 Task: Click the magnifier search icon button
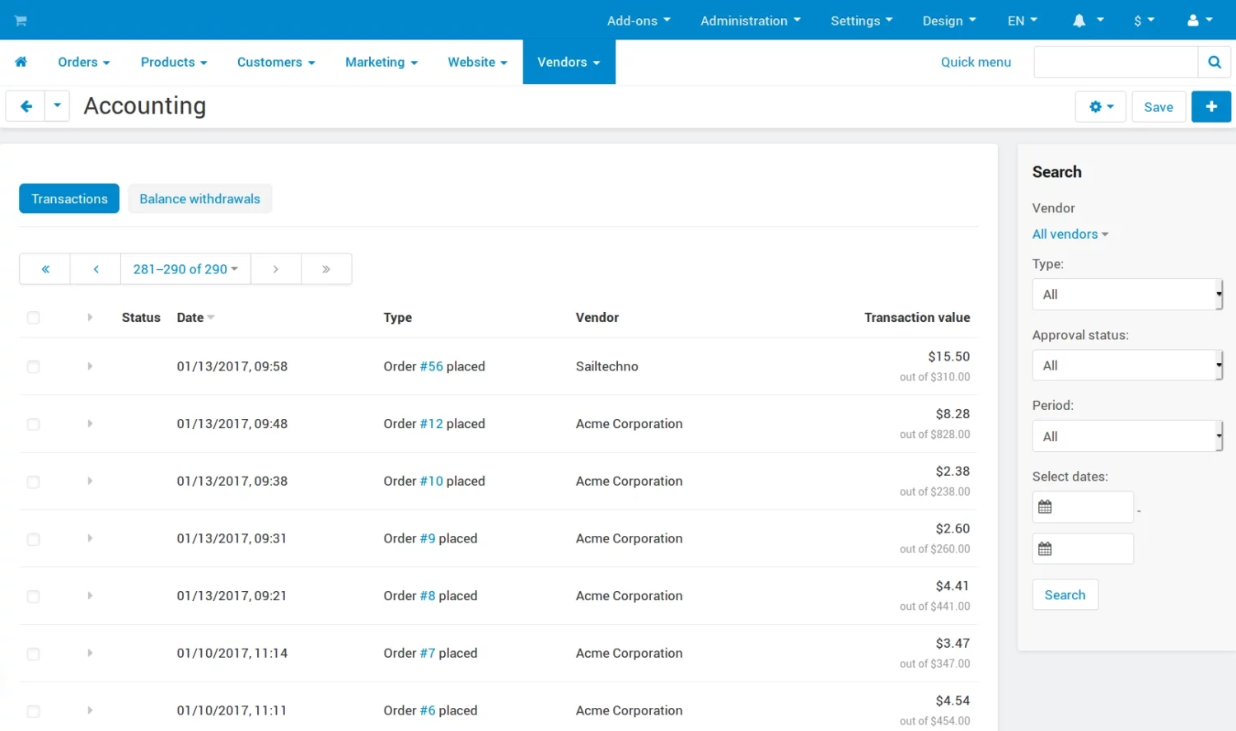[1215, 62]
